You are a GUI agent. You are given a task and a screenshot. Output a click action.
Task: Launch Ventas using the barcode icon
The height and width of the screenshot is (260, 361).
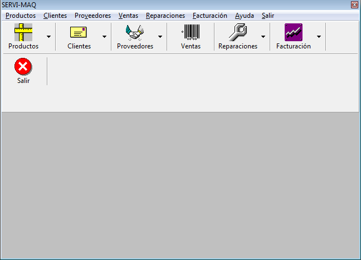click(191, 33)
